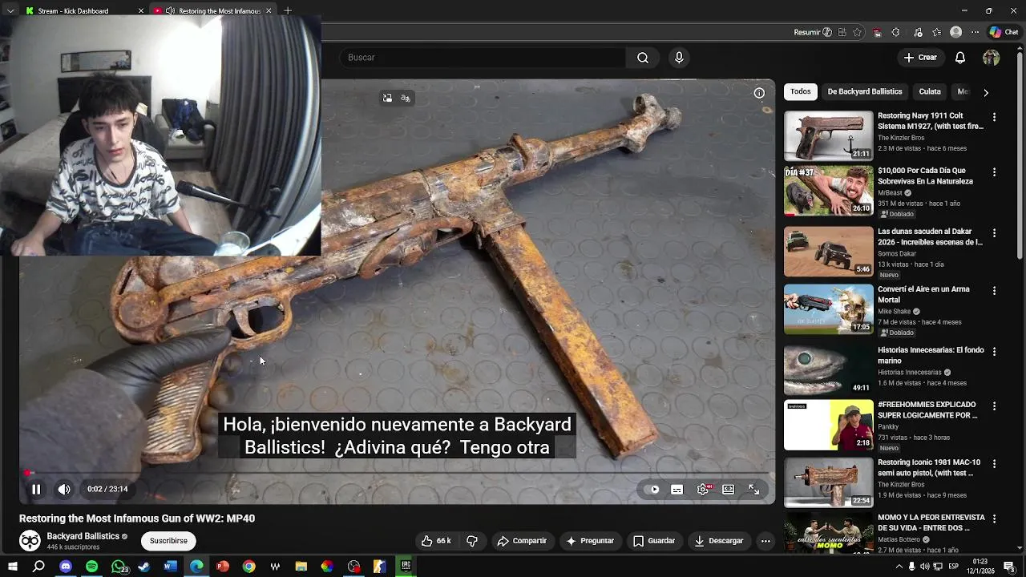Open options for $10,000 Por Cada Día video

[x=994, y=172]
